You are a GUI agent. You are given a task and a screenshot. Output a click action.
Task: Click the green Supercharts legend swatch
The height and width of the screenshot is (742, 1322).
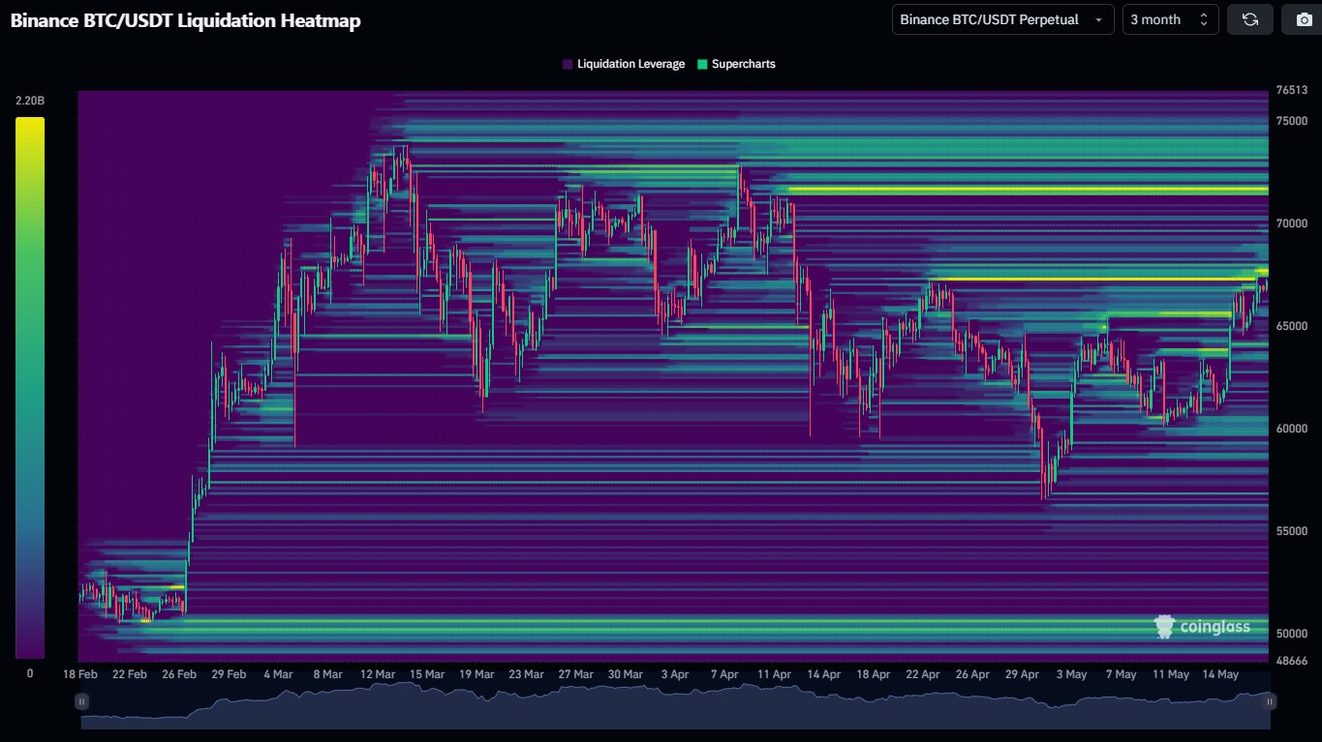click(702, 64)
